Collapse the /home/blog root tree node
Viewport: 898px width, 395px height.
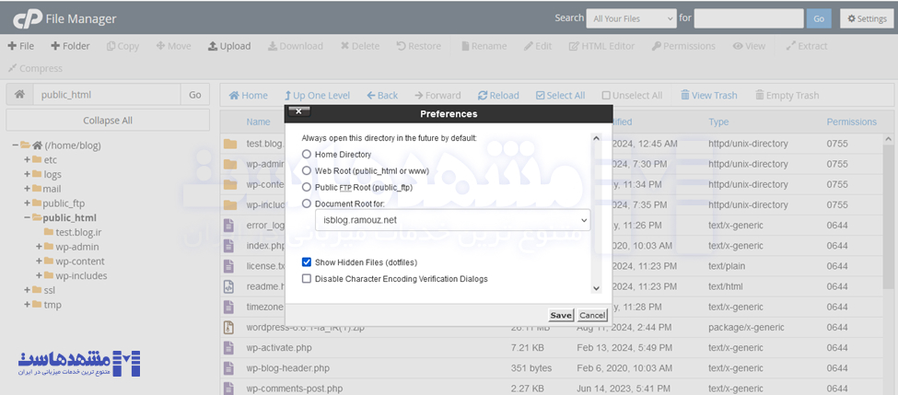pos(15,145)
